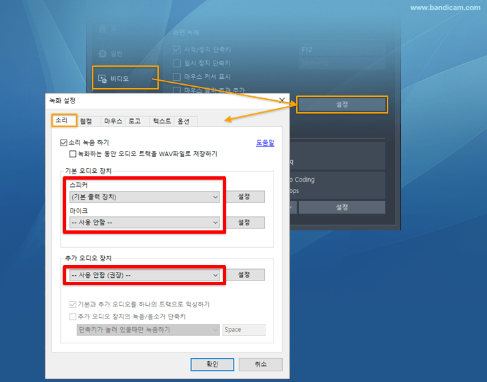Expand the 마이크 device dropdown
This screenshot has width=487, height=382.
145,222
